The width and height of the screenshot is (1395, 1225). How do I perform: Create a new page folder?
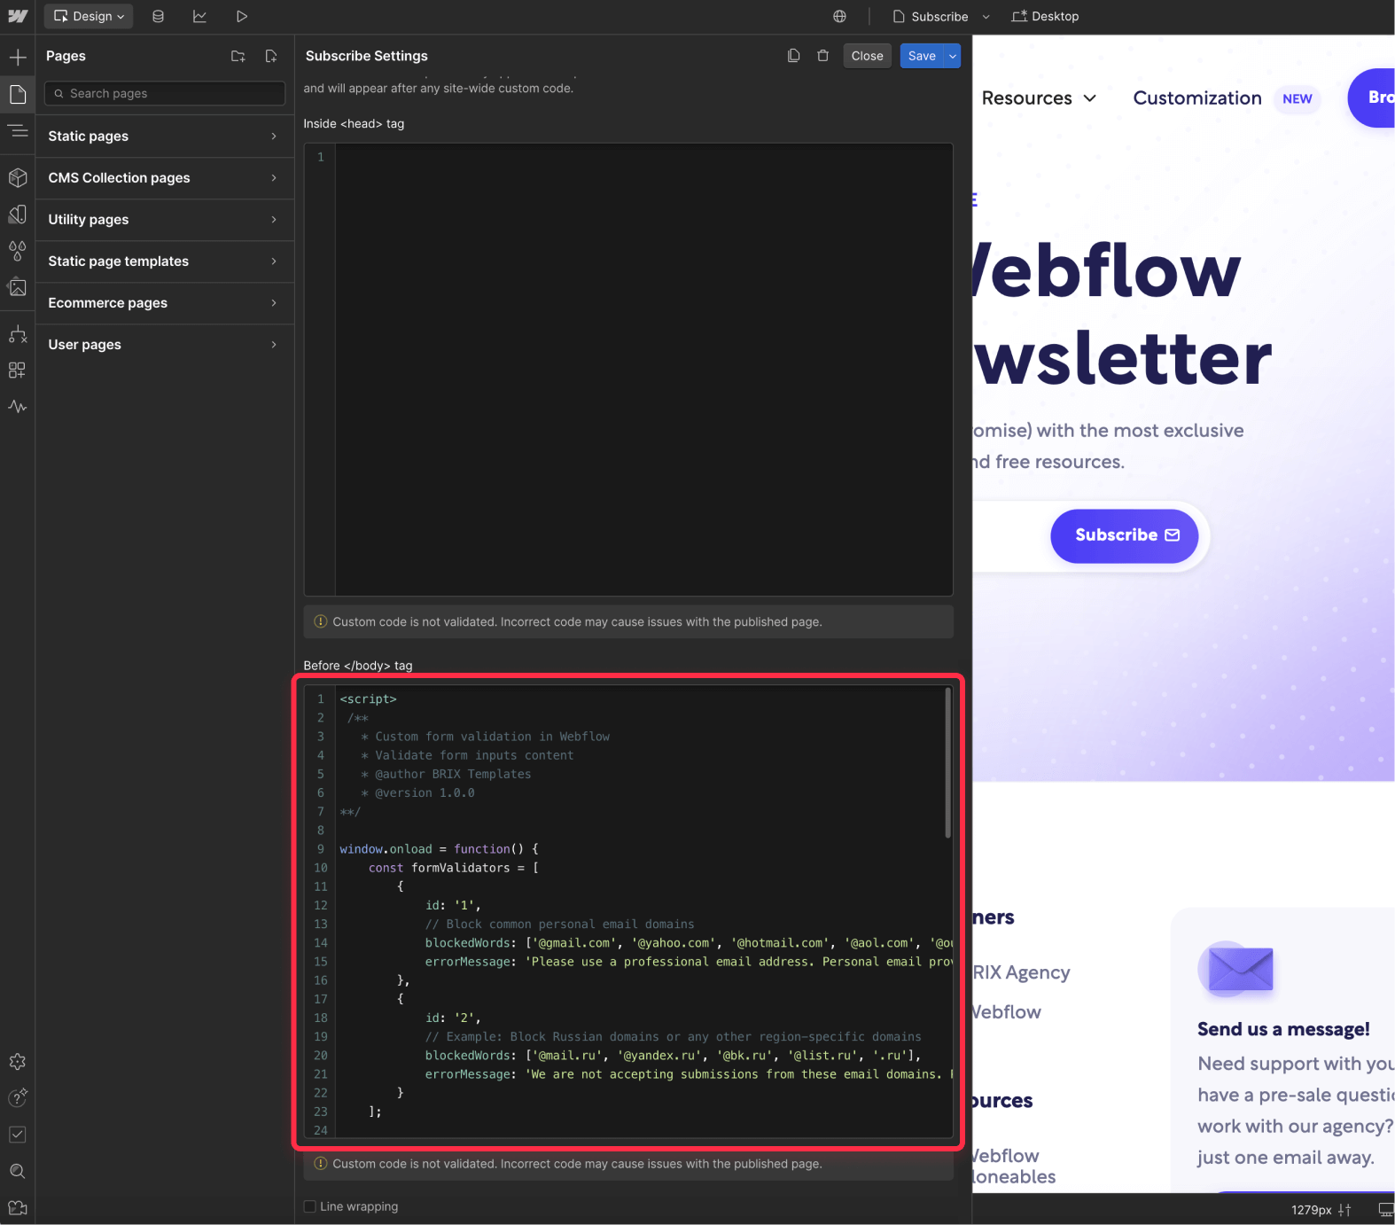(238, 56)
